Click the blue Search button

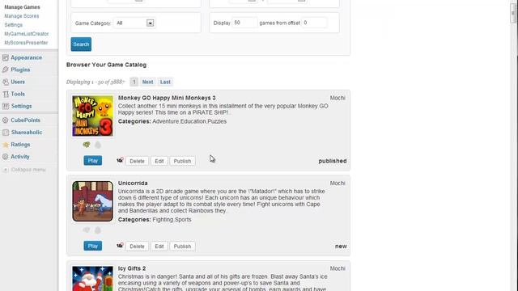coord(81,44)
